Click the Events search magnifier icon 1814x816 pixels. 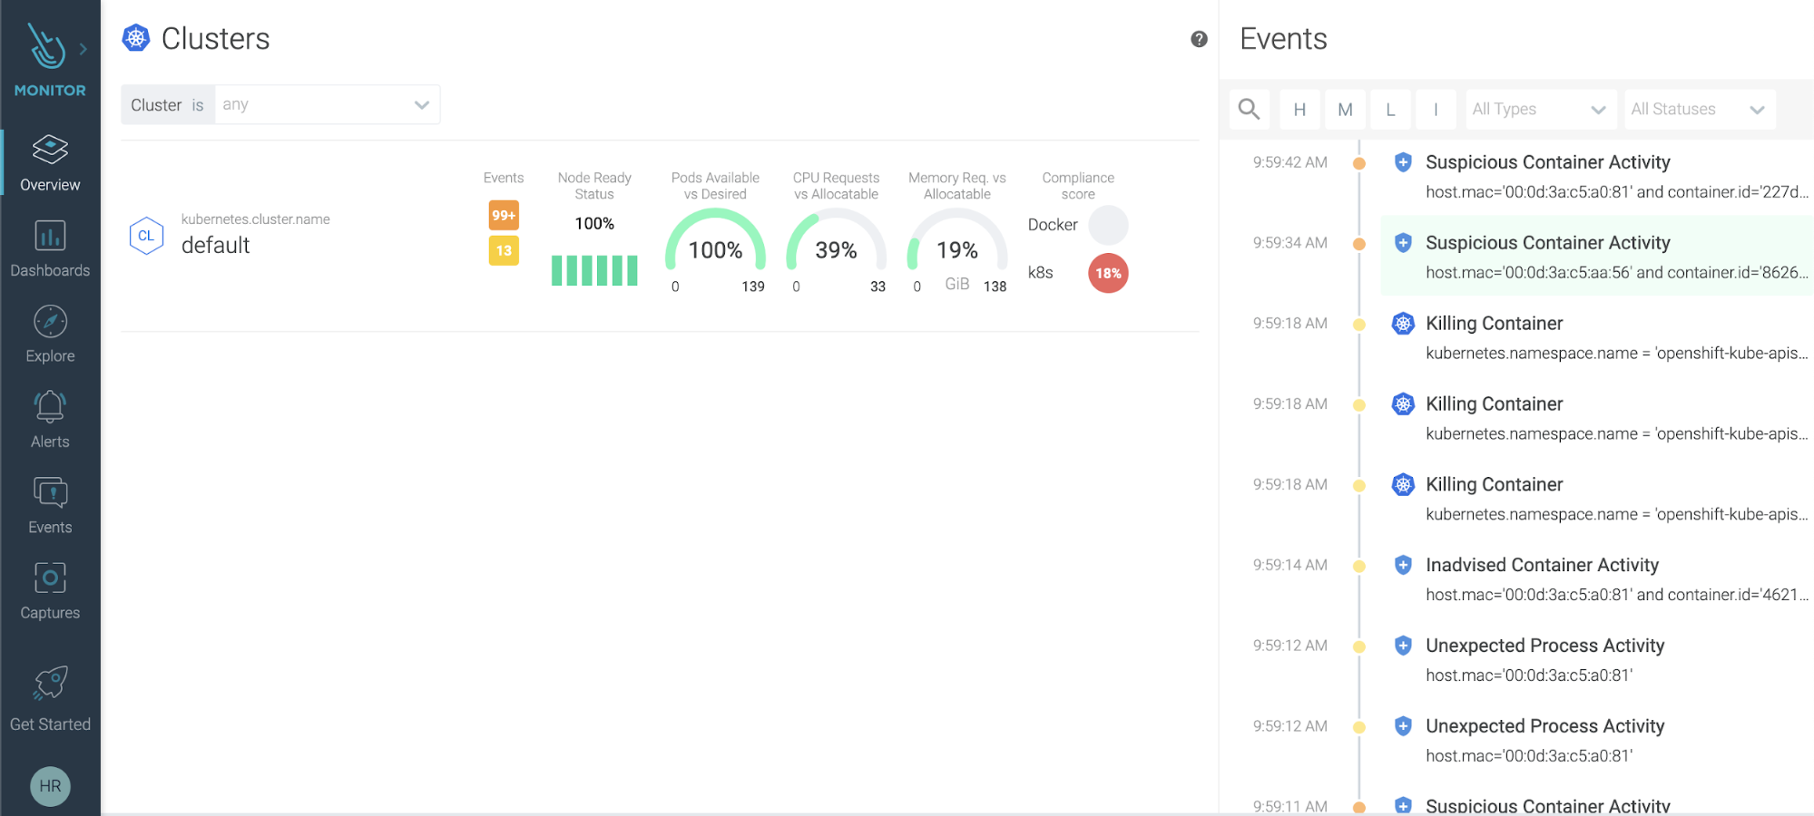(x=1250, y=110)
